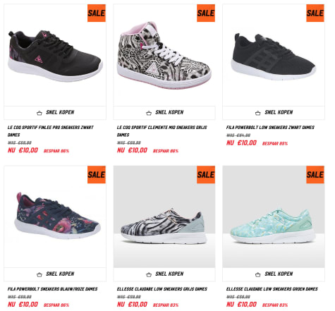Click SALE badge on black Finlee Pro sneaker

97,13
